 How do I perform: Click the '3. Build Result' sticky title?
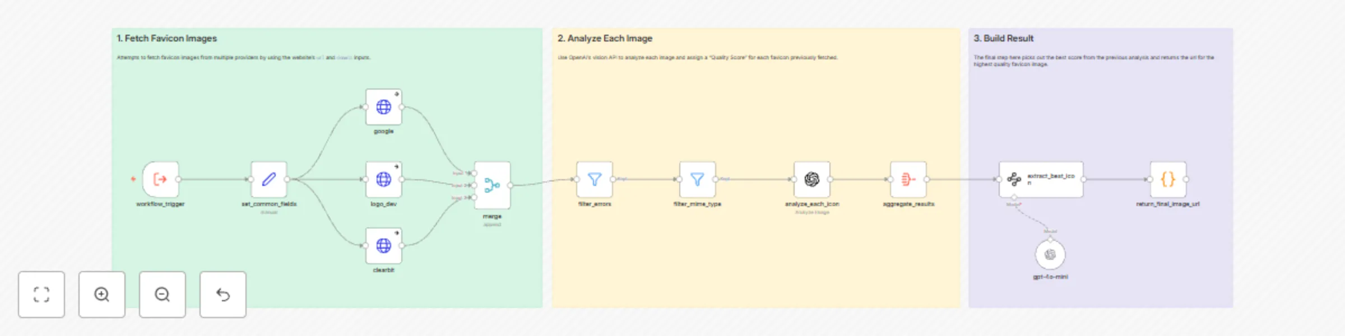click(x=1003, y=38)
